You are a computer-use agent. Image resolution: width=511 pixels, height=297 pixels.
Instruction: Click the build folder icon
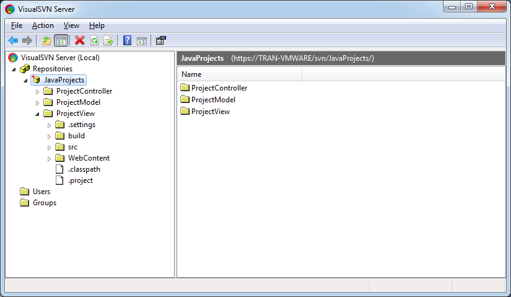[59, 135]
